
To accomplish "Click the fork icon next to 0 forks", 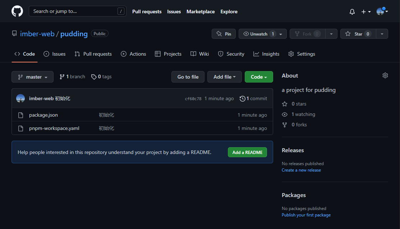I will coord(284,125).
